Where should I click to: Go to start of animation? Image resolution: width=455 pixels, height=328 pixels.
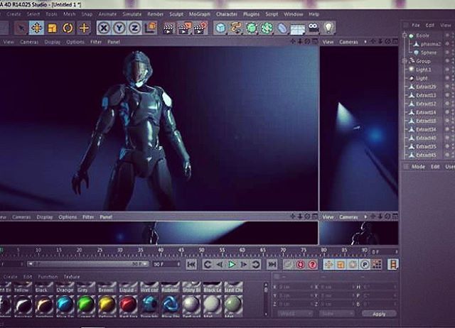(x=191, y=264)
